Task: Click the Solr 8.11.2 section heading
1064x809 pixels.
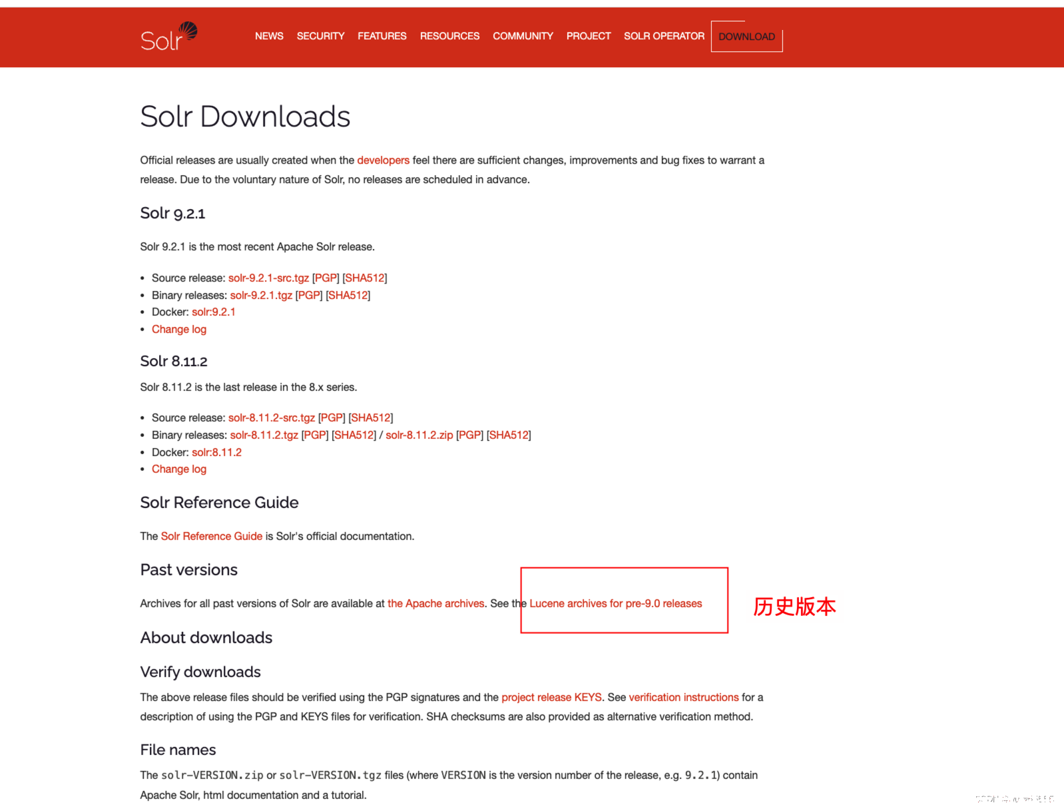Action: tap(174, 361)
